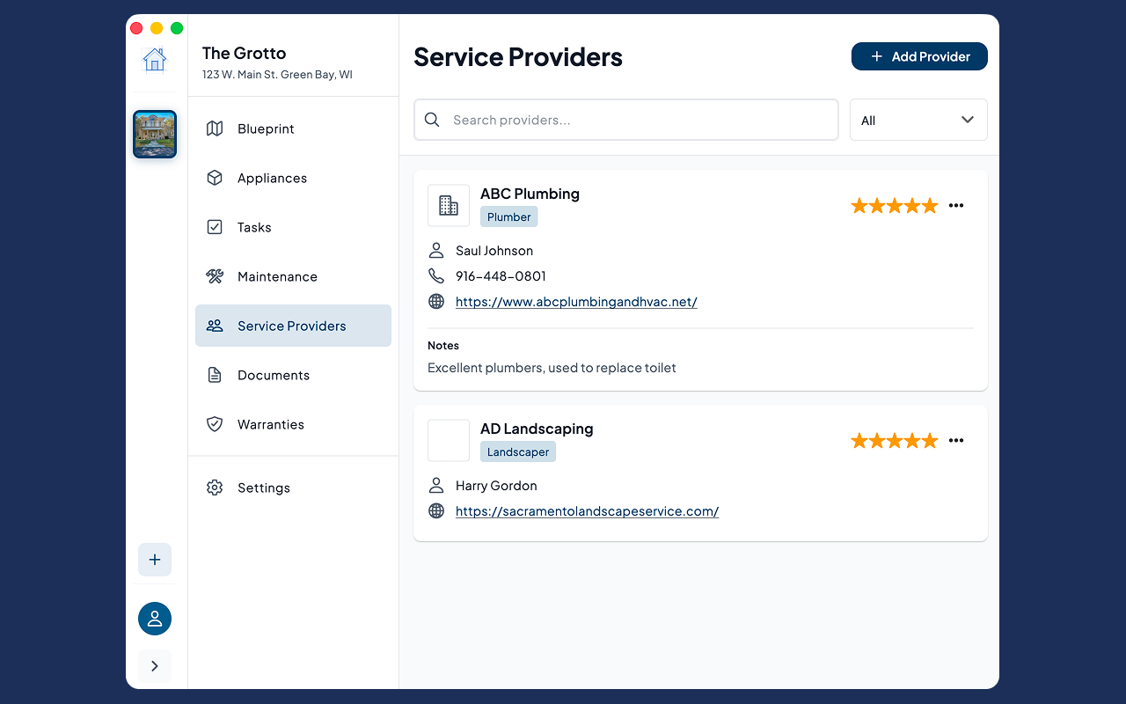The height and width of the screenshot is (704, 1126).
Task: Follow the sacramentolandscapeservice.com link
Action: (x=587, y=511)
